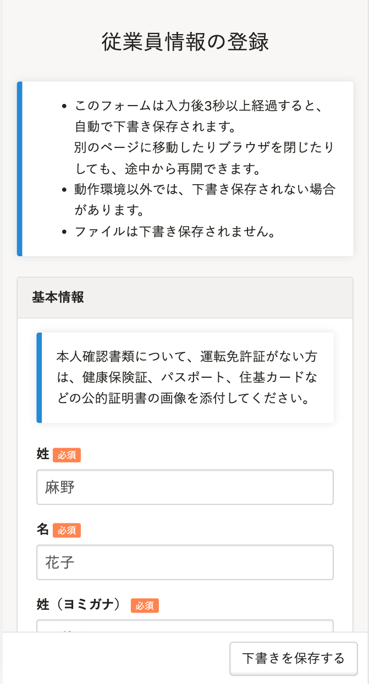Click the 必須 badge beside 姓（ヨミガナ）
The image size is (369, 684).
145,606
